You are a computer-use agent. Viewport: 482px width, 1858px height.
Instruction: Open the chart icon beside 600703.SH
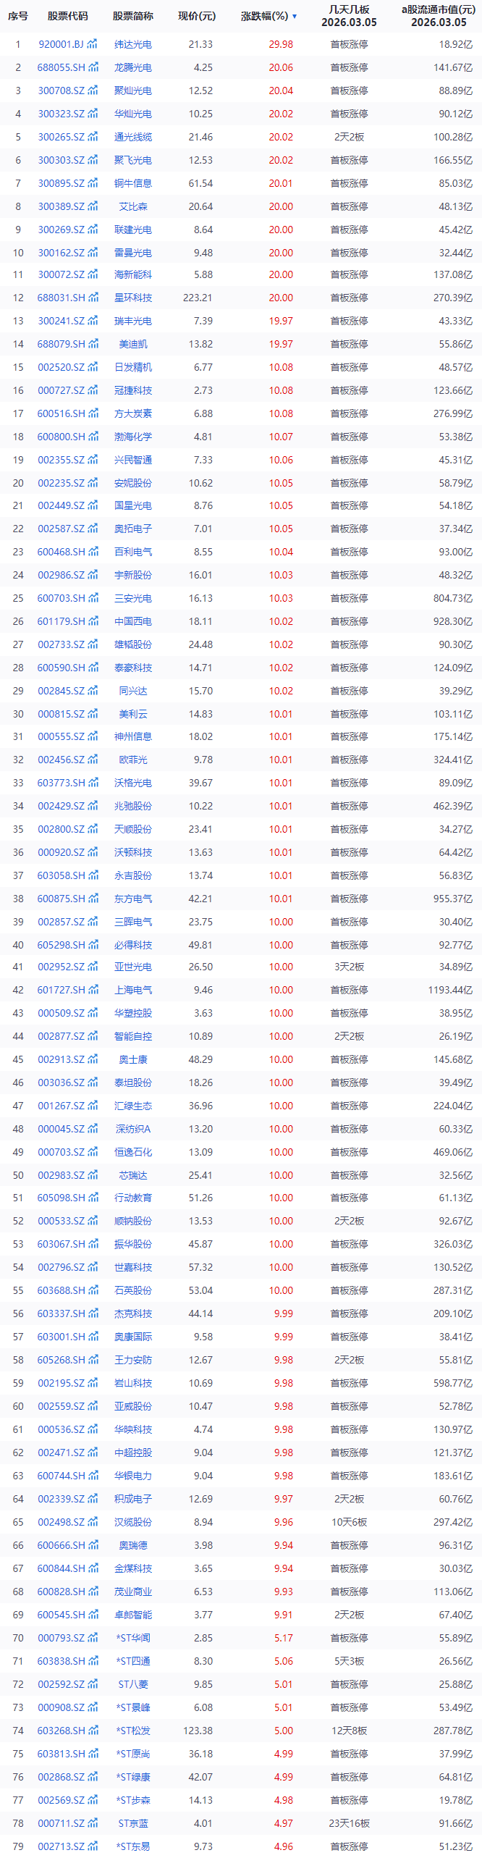pyautogui.click(x=93, y=598)
